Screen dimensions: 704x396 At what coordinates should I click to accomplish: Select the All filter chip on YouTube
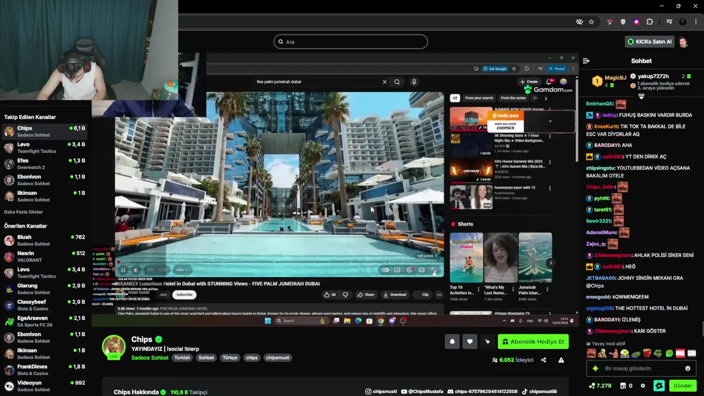(455, 98)
